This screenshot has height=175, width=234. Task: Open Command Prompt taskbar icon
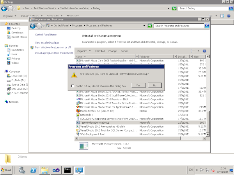[x=67, y=170]
